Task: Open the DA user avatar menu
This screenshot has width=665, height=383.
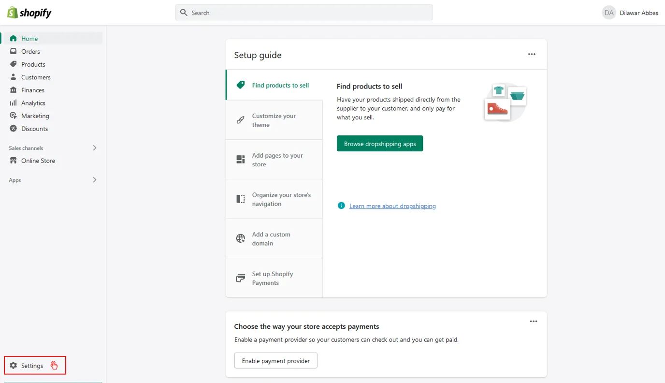Action: pos(608,13)
